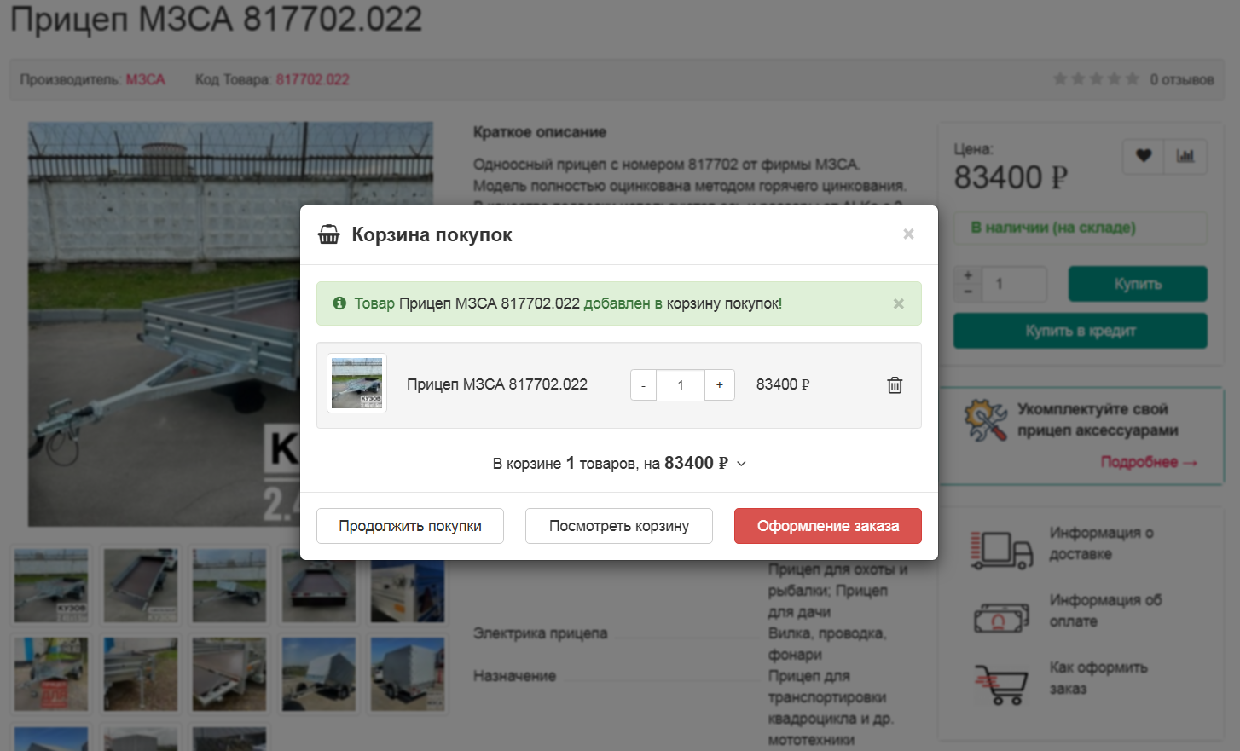
Task: Click Продолжить покупки button
Action: 410,526
